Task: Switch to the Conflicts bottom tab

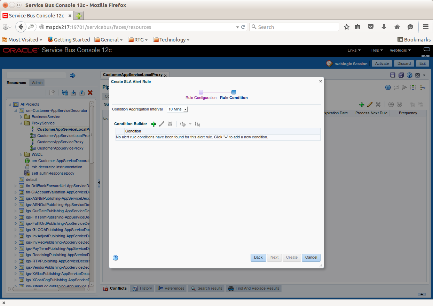Action: [x=115, y=288]
